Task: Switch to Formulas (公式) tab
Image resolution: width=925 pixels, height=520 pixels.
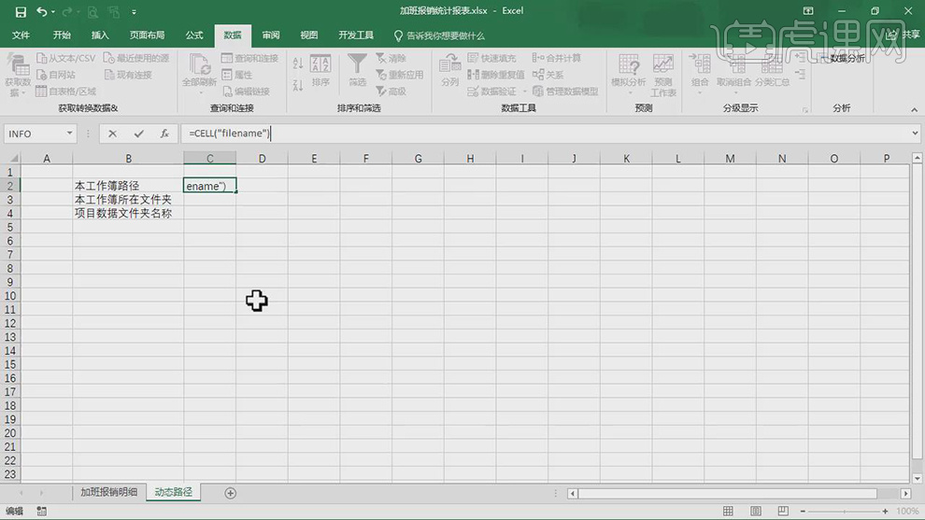Action: [x=194, y=35]
